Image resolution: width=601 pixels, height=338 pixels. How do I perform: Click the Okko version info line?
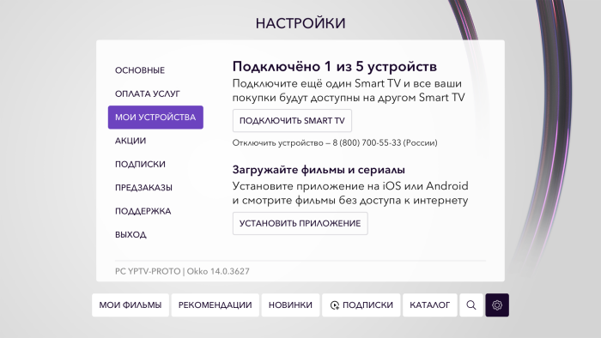[182, 271]
